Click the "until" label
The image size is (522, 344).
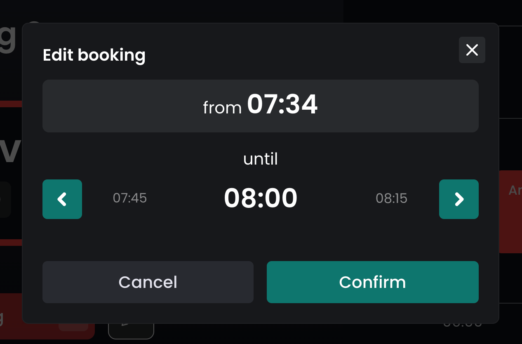pos(261,159)
